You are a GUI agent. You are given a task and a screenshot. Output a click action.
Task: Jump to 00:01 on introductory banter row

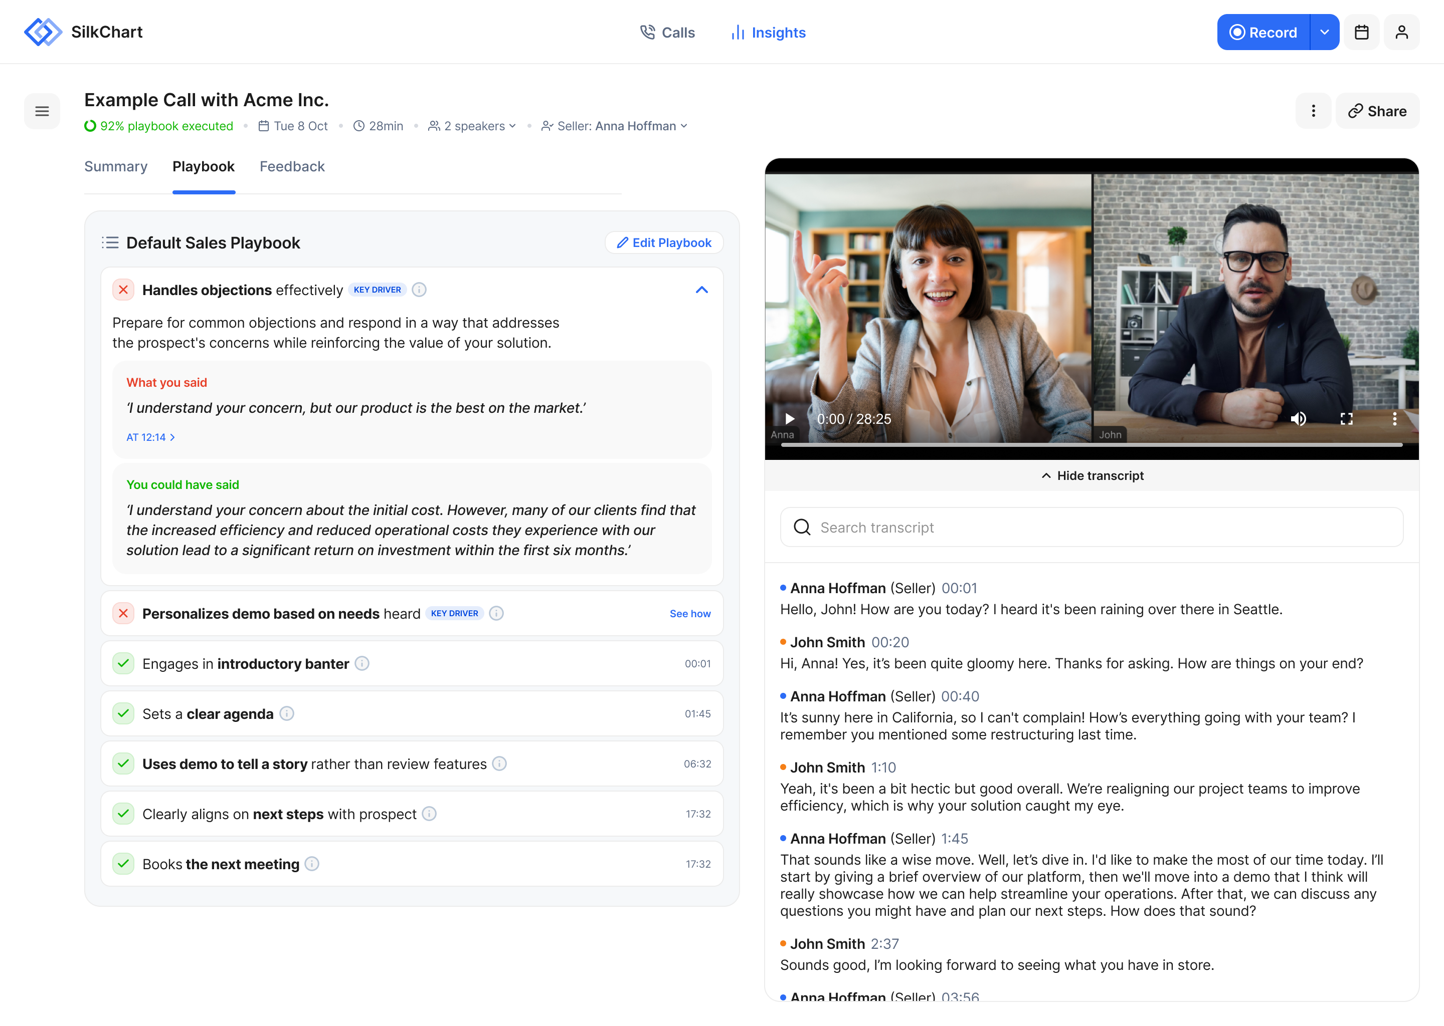pos(697,663)
